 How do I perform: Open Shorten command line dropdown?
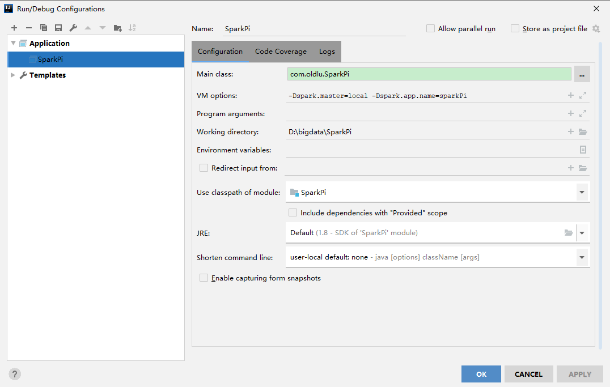[x=582, y=257]
